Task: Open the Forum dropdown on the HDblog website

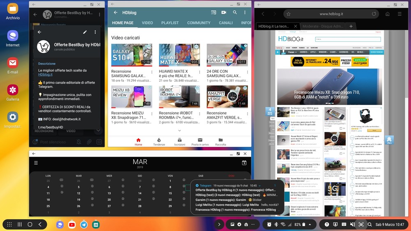Action: point(293,52)
